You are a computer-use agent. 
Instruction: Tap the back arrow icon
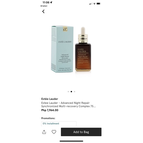coord(43,12)
